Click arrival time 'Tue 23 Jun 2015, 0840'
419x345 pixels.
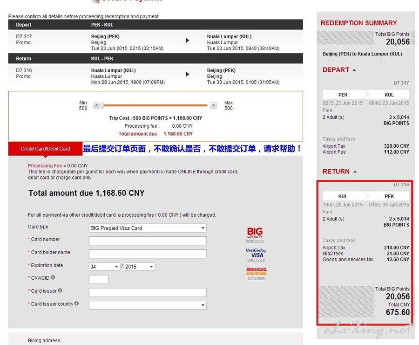[243, 48]
